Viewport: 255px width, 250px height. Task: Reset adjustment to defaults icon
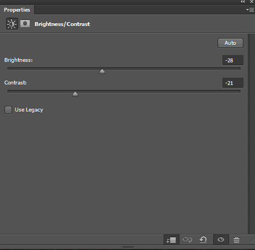click(x=203, y=240)
